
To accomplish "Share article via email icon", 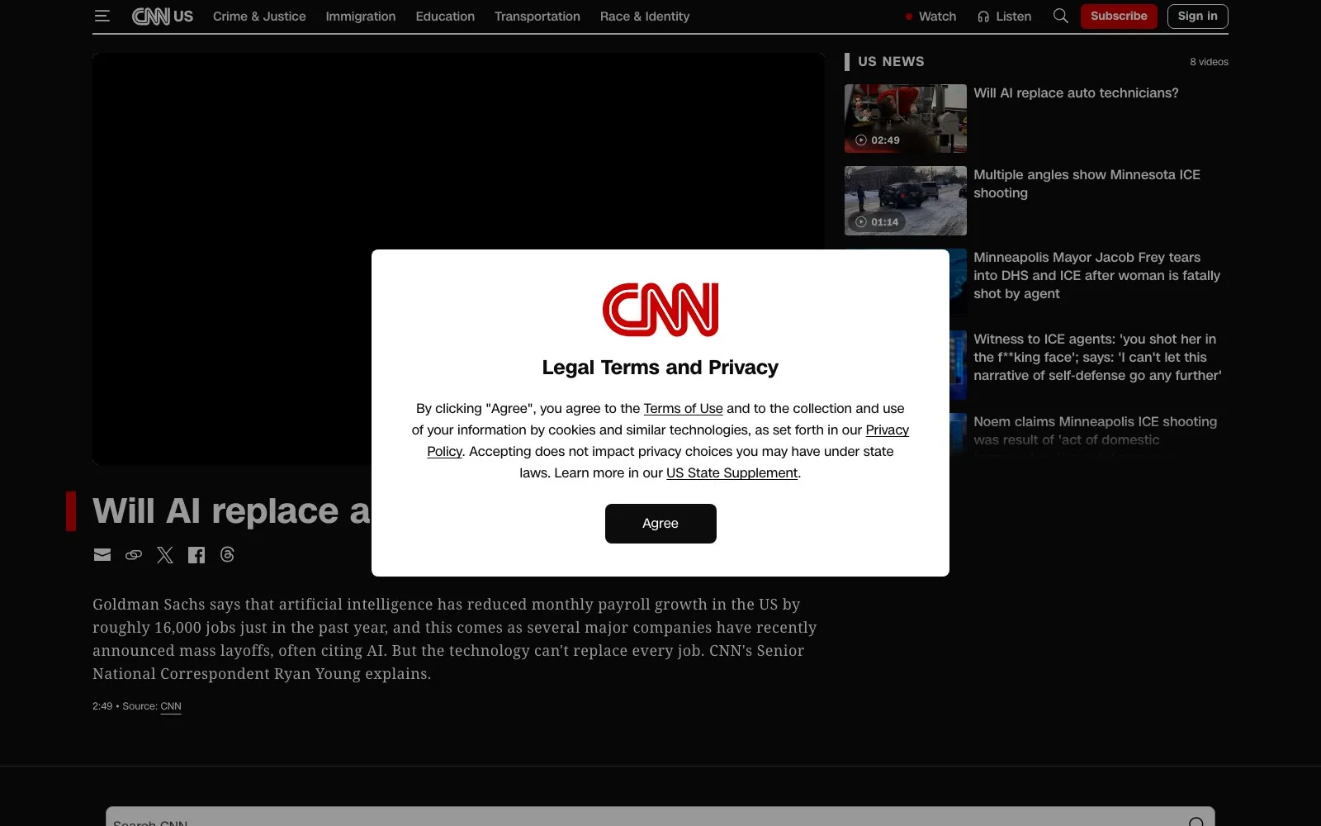I will coord(102,555).
